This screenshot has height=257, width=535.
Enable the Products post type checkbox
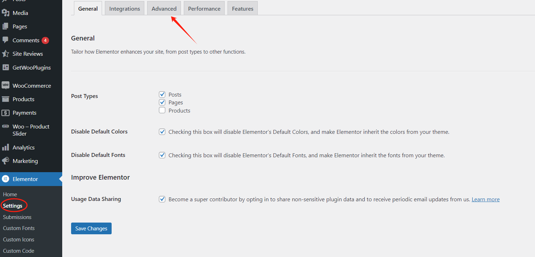(x=162, y=110)
